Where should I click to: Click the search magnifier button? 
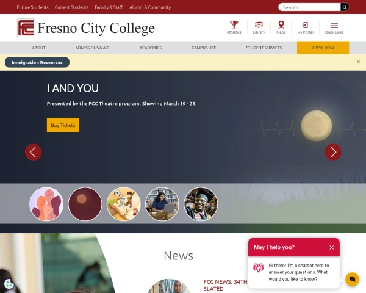(x=345, y=7)
